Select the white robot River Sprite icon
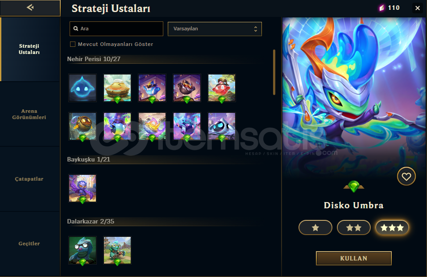The width and height of the screenshot is (427, 277). click(222, 126)
